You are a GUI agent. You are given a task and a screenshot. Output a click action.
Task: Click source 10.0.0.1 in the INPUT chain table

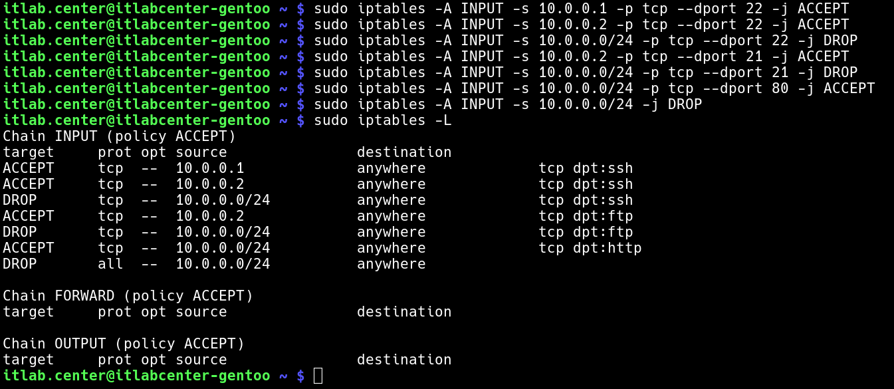pyautogui.click(x=210, y=168)
